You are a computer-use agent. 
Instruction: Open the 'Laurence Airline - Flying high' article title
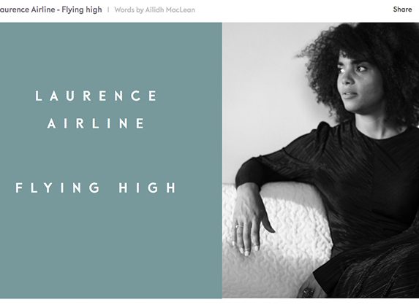[50, 10]
